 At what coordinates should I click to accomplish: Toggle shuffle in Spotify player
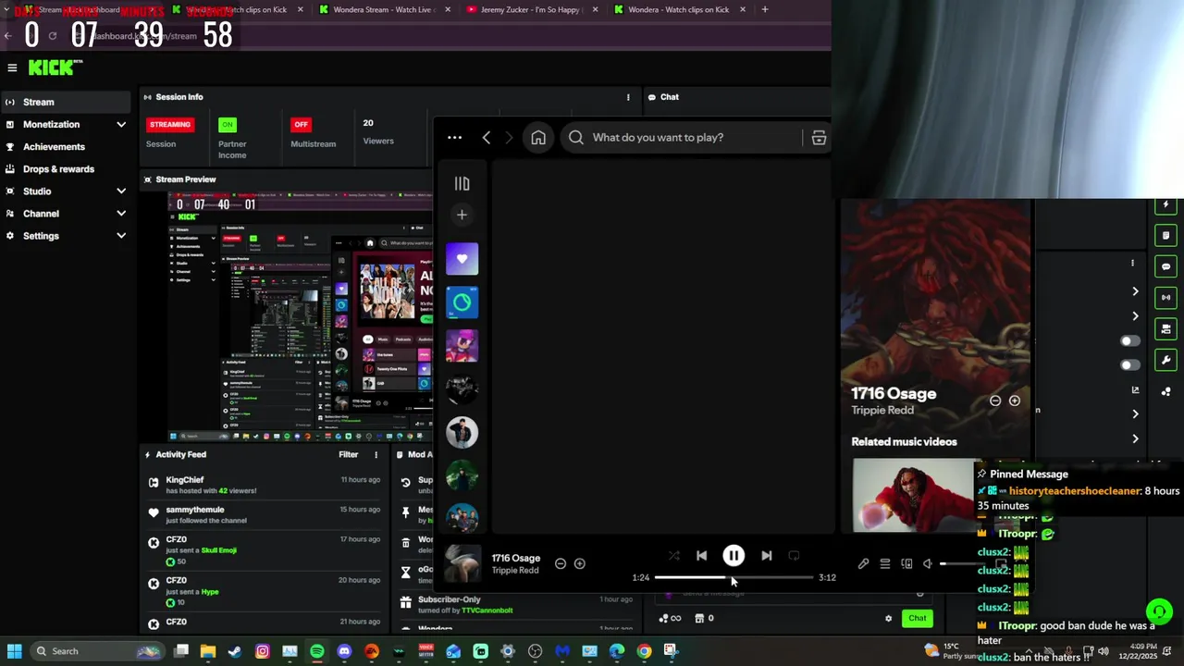tap(673, 556)
